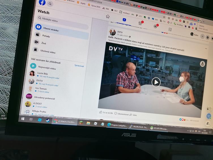Open the Messenger icon in top bar
The height and width of the screenshot is (160, 213).
[x=208, y=37]
